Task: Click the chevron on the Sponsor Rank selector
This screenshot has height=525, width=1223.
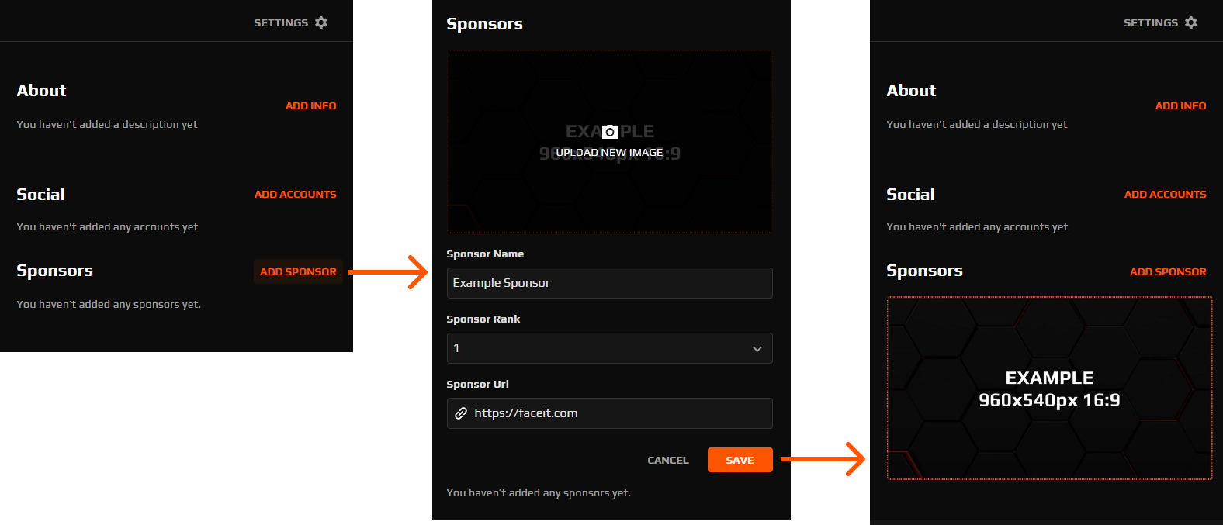Action: (x=757, y=348)
